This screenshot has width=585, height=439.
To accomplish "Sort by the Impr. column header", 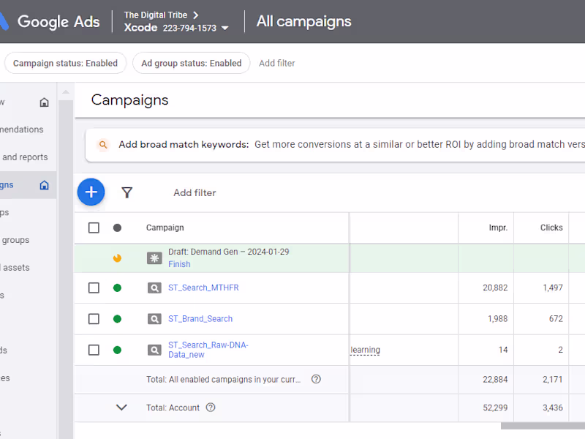I will 498,228.
